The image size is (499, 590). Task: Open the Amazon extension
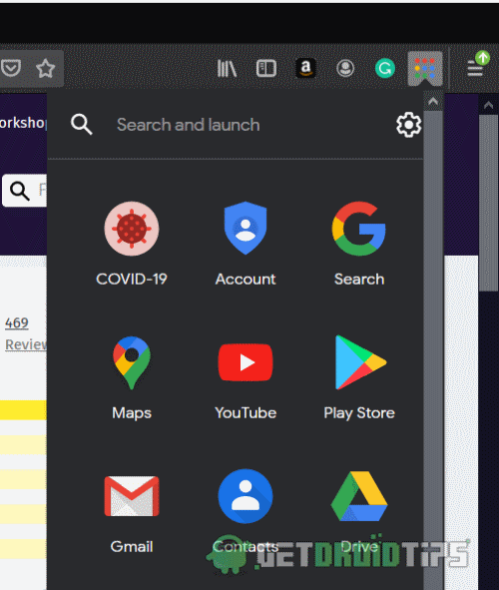click(x=305, y=68)
